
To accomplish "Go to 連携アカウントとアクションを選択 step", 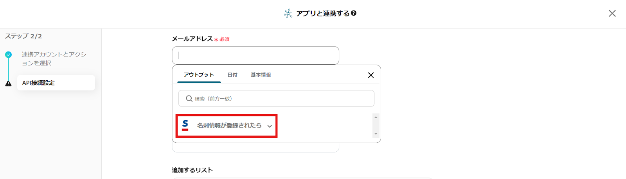I will (x=54, y=58).
